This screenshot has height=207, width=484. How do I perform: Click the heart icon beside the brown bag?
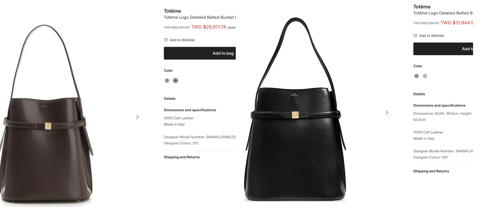click(166, 40)
